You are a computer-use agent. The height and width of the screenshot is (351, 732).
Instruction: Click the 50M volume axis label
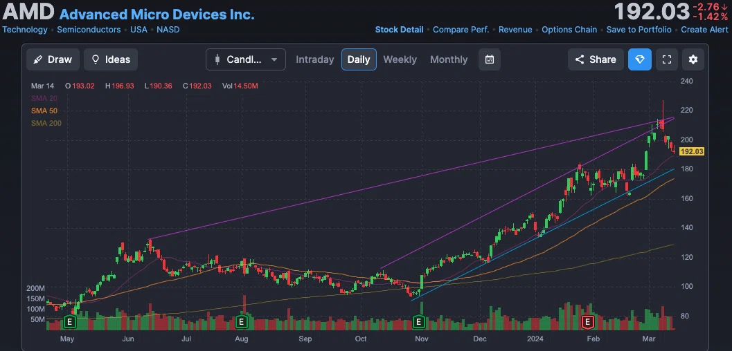pyautogui.click(x=37, y=320)
